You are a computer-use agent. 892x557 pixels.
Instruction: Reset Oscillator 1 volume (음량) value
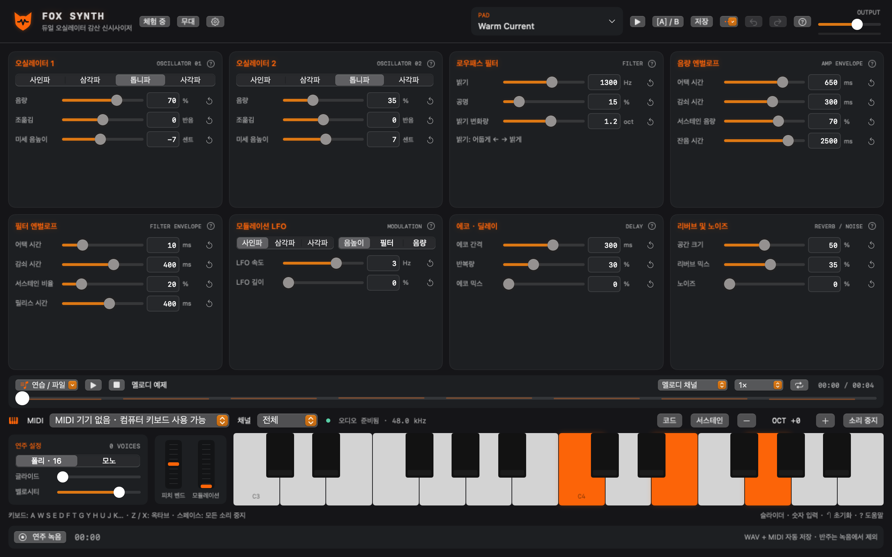point(209,101)
